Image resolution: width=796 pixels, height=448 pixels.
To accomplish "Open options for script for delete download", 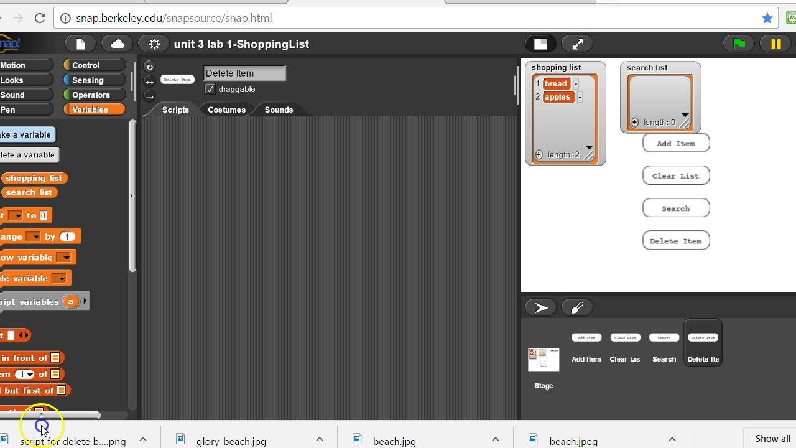I will (x=143, y=439).
